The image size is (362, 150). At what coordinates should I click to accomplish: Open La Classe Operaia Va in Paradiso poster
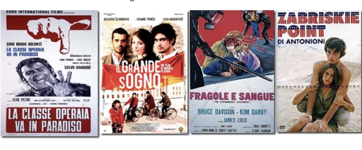pyautogui.click(x=49, y=74)
